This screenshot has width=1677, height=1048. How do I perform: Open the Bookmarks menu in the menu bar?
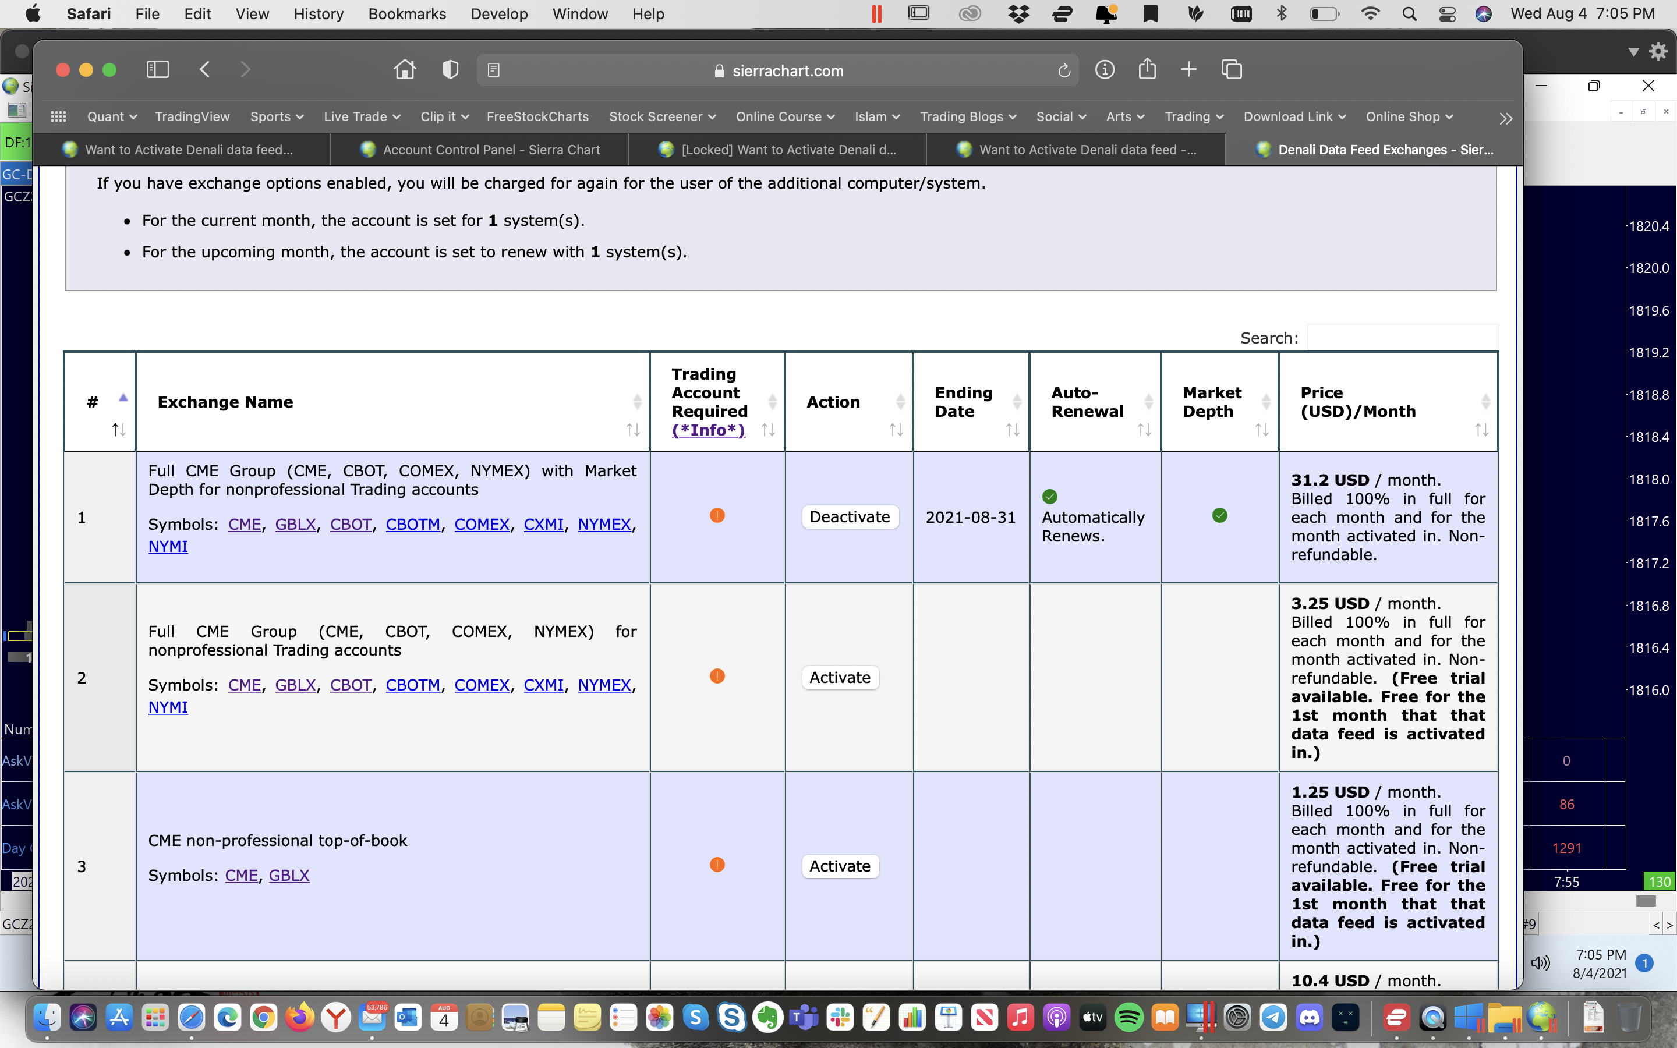pyautogui.click(x=407, y=14)
